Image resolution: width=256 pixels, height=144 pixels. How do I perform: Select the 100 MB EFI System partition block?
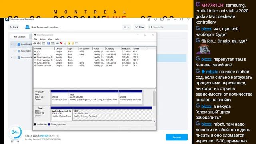(x=59, y=97)
